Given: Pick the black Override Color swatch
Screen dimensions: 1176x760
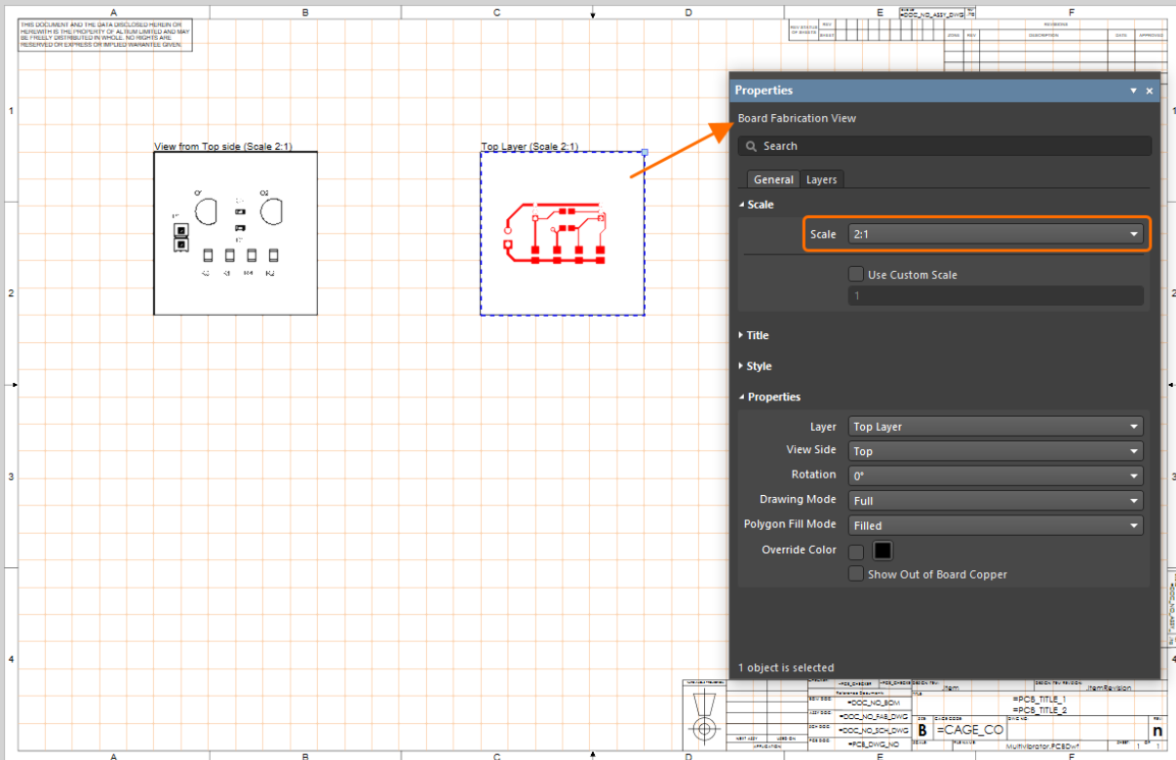Looking at the screenshot, I should [882, 551].
